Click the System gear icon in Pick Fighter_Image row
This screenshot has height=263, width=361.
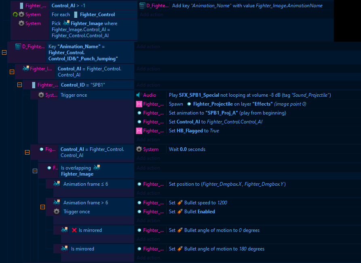point(21,23)
